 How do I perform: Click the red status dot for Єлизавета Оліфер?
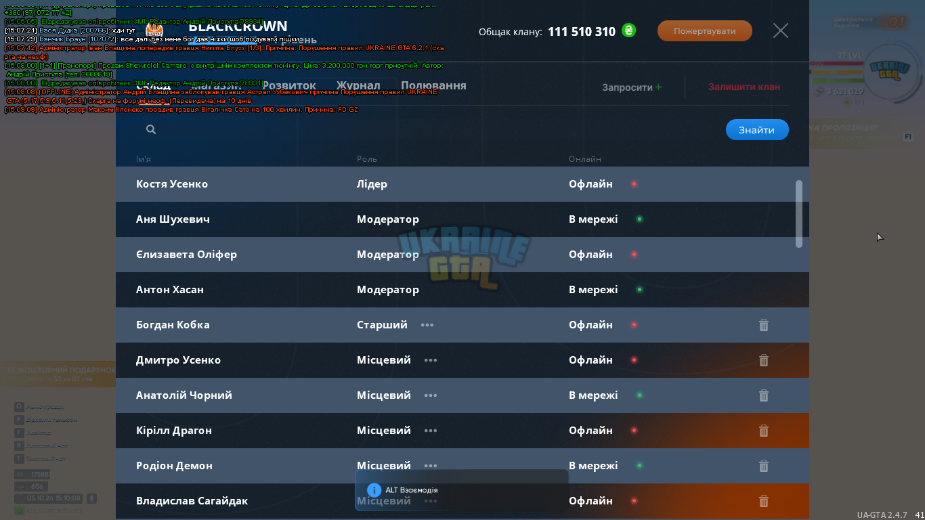(x=634, y=255)
